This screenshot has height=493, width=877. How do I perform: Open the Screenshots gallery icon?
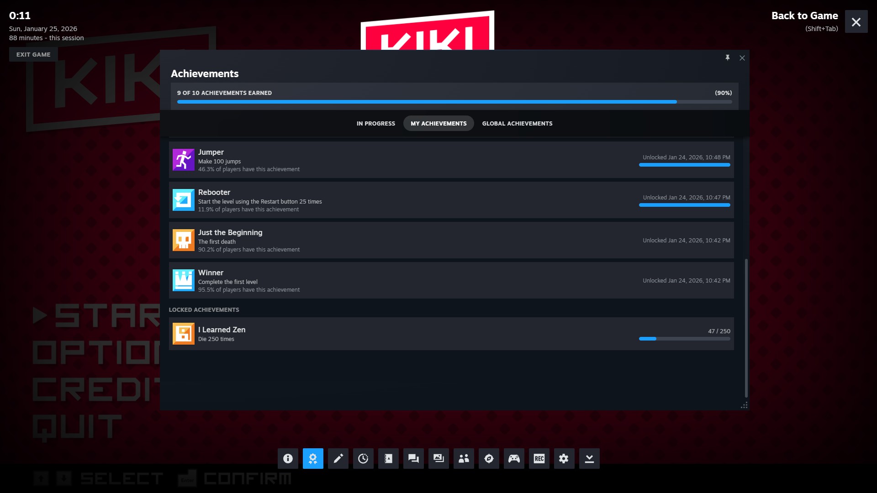(438, 458)
